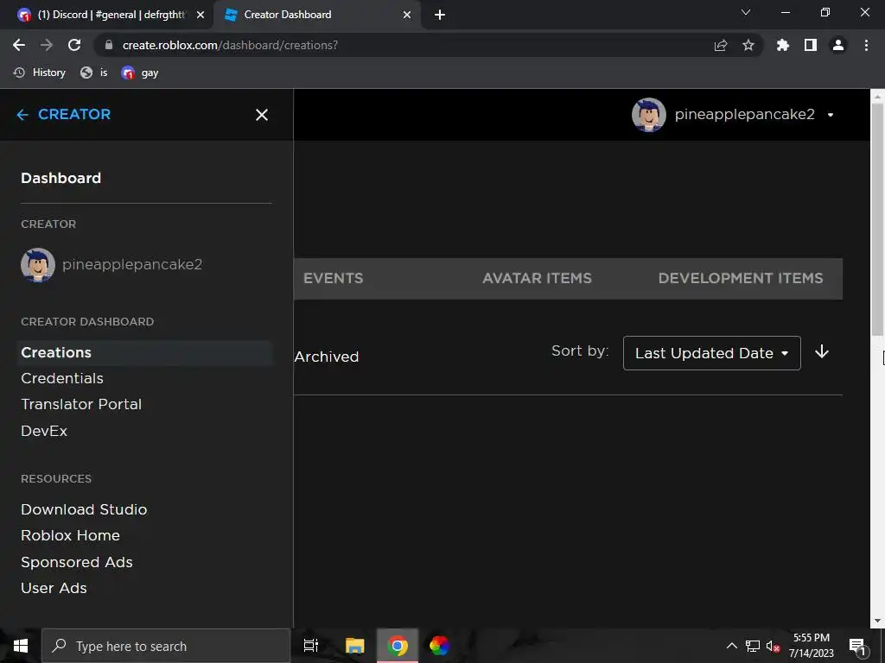Open the DevEx page
Screen dimensions: 885x663
[44, 431]
